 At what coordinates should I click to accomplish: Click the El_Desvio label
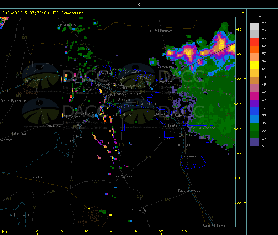pyautogui.click(x=72, y=117)
